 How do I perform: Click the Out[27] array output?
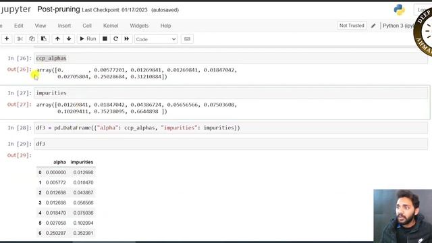click(x=136, y=108)
